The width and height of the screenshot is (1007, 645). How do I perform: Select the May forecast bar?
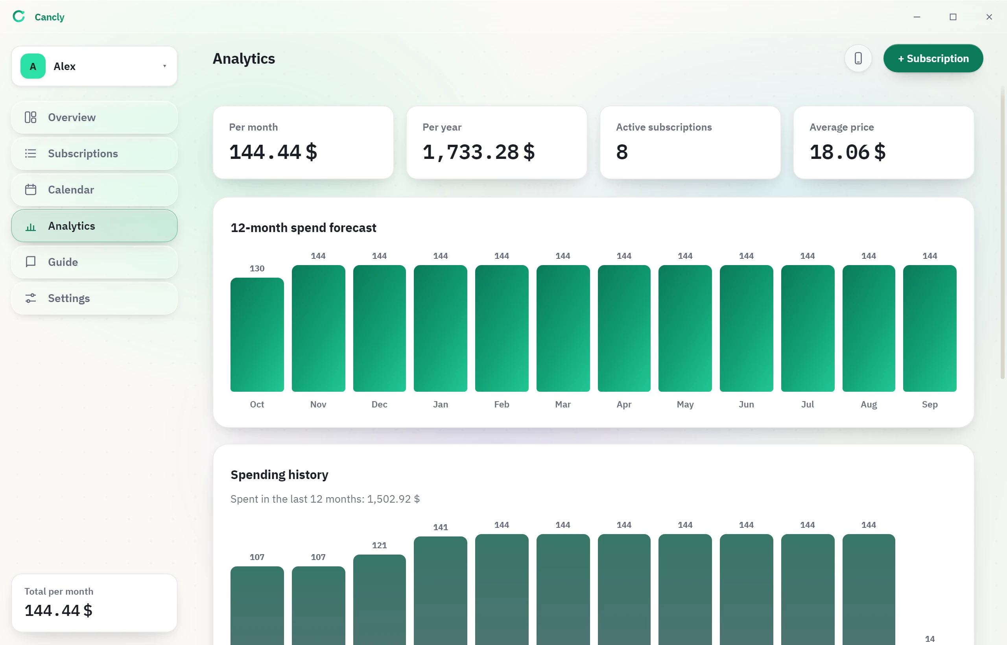coord(685,328)
